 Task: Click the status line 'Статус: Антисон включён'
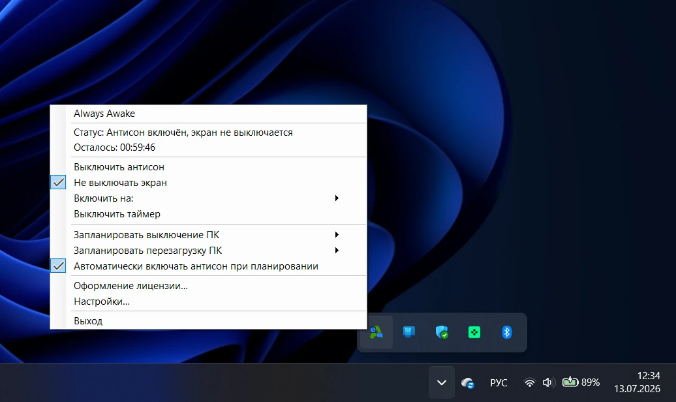click(208, 132)
